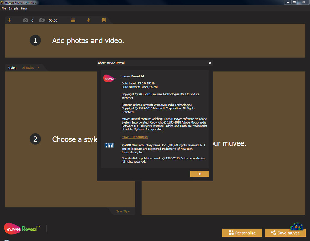The image size is (310, 241).
Task: Click the muvee Reveal 14 product name
Action: tap(133, 76)
